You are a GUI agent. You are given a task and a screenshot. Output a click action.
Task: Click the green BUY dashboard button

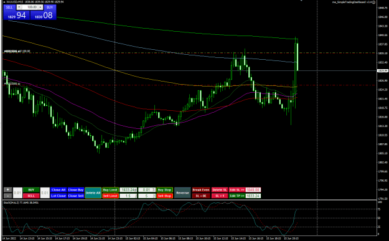click(x=31, y=190)
